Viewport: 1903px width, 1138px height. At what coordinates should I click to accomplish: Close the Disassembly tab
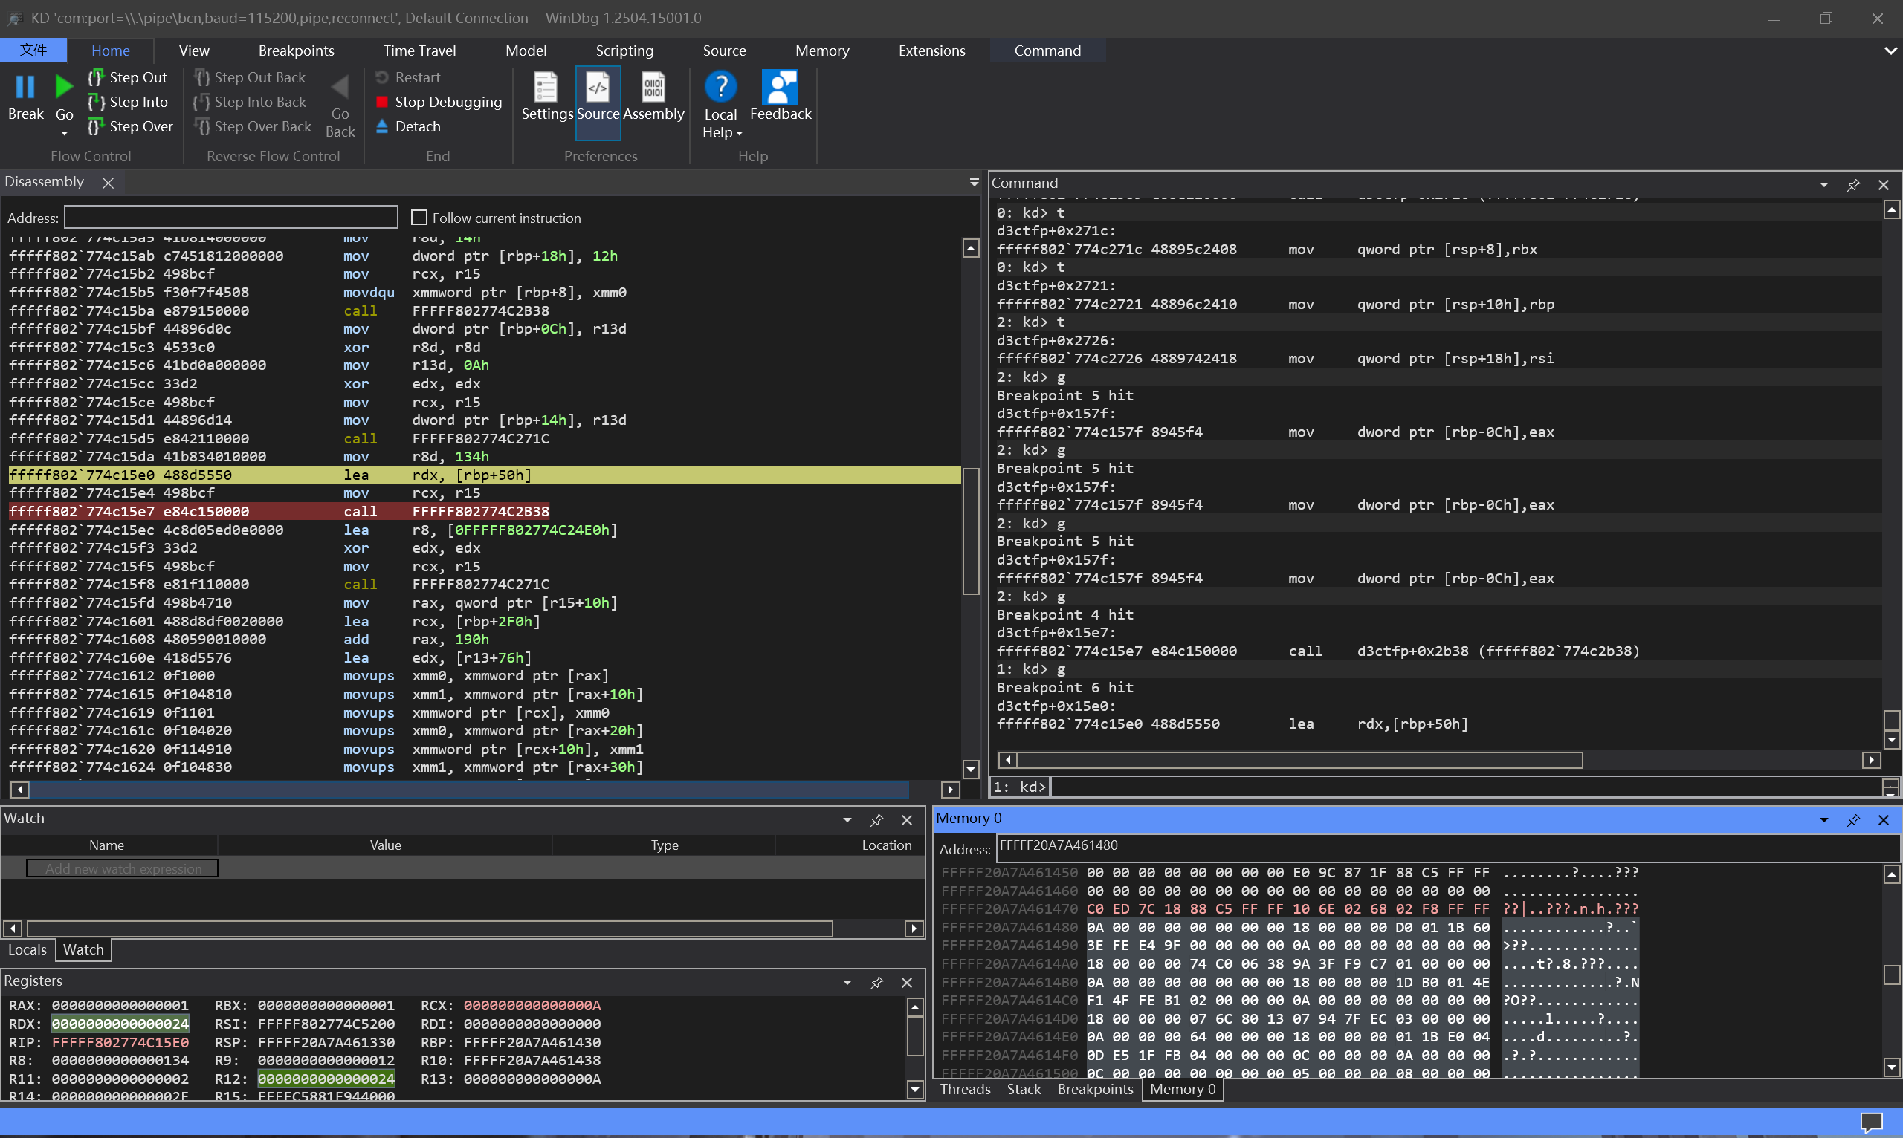pyautogui.click(x=109, y=183)
